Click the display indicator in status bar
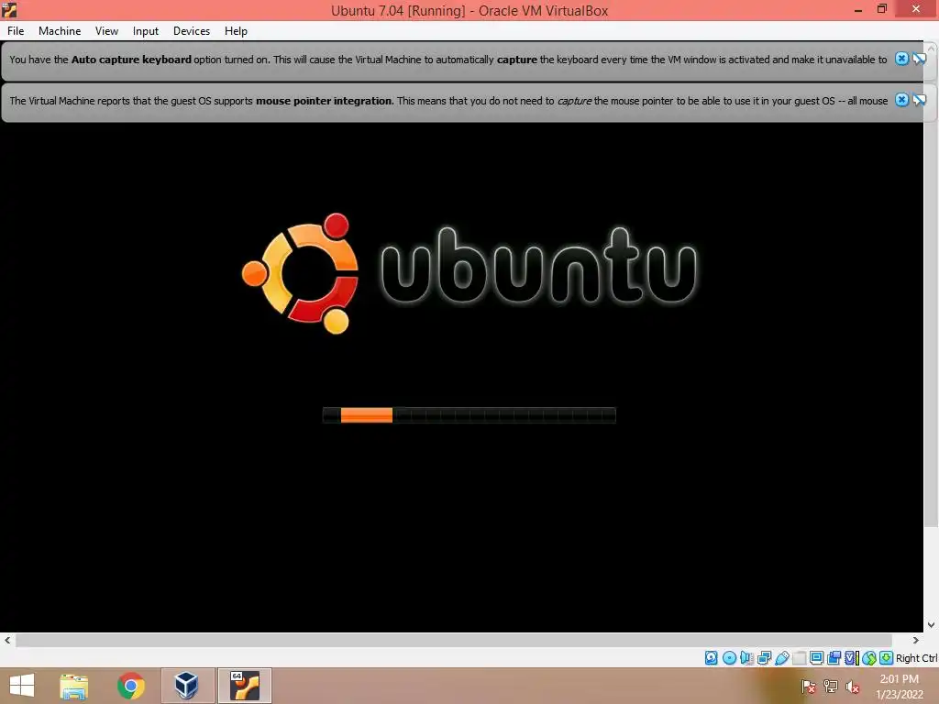939x704 pixels. 816,658
